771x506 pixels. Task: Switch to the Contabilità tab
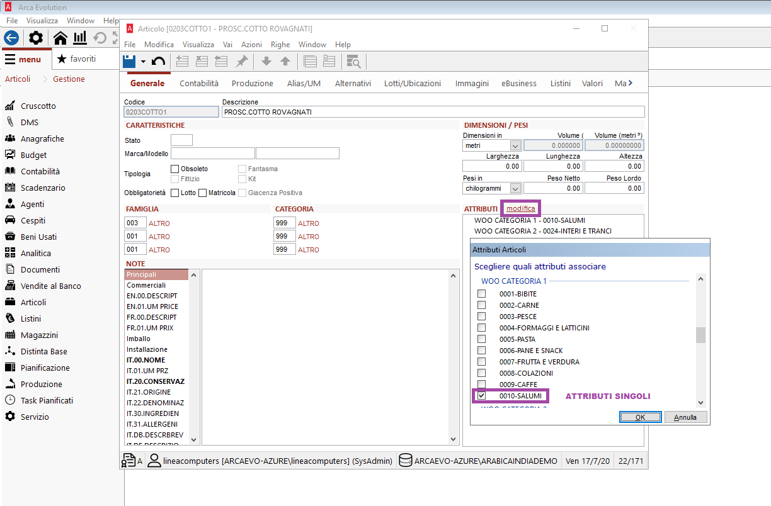point(199,83)
